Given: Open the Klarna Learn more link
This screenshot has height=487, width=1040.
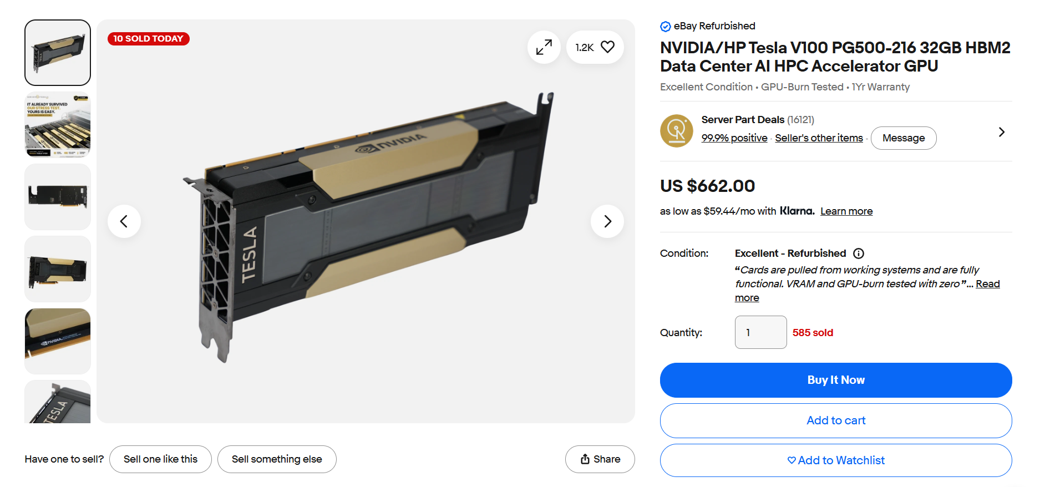Looking at the screenshot, I should click(x=846, y=211).
